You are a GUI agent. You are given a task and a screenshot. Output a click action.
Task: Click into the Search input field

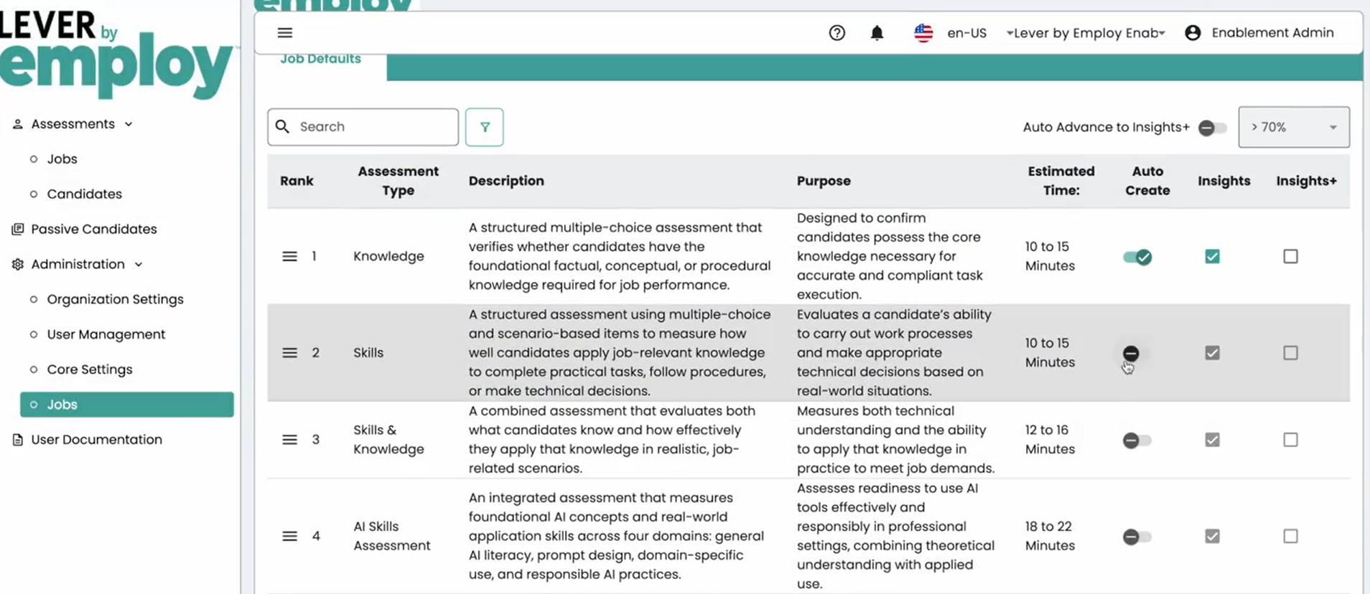[373, 127]
